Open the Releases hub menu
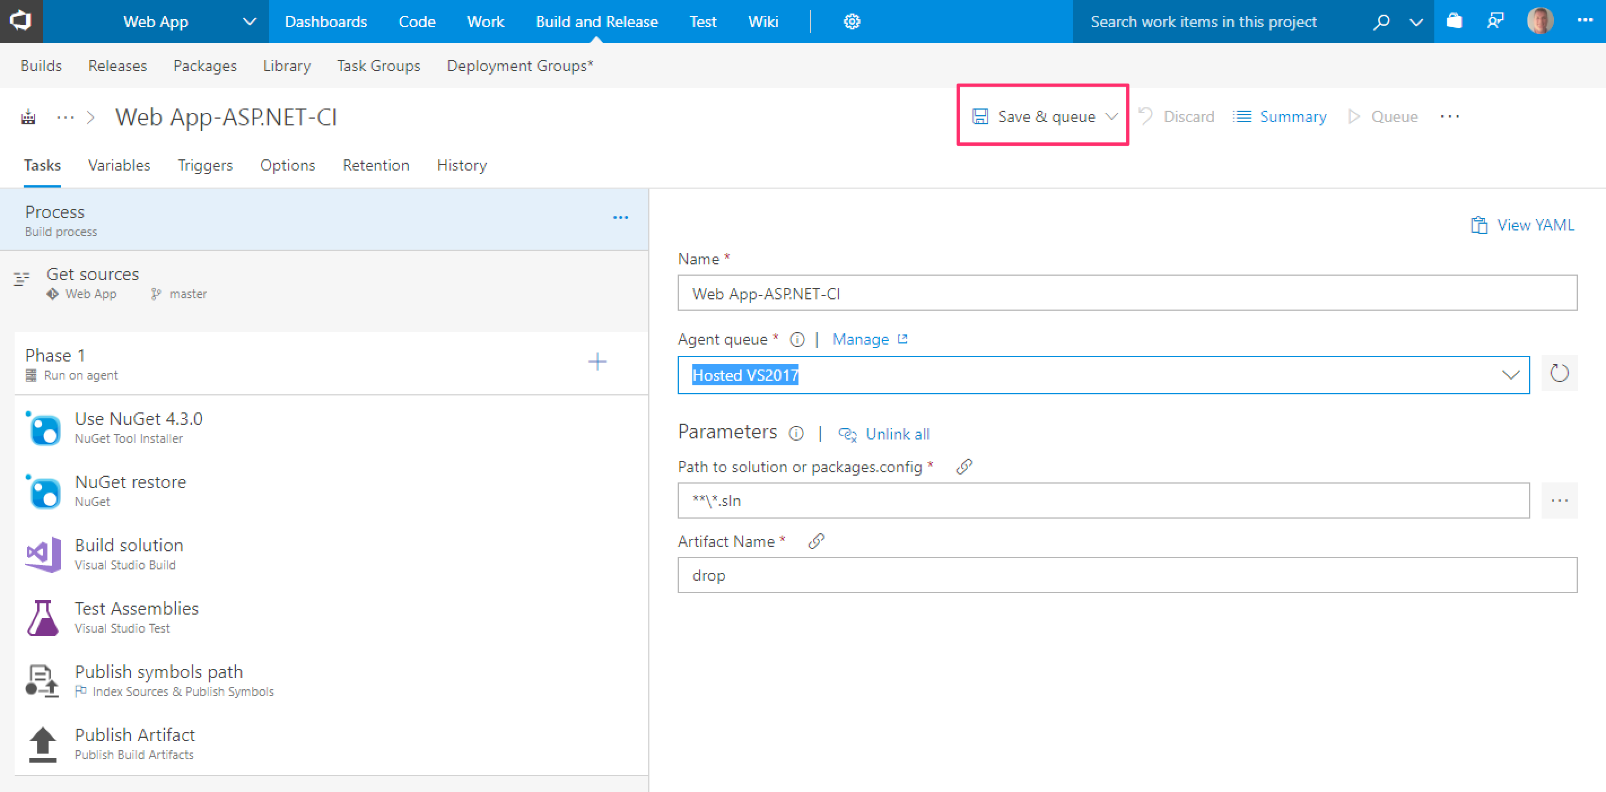Screen dimensions: 1606x792 (117, 66)
